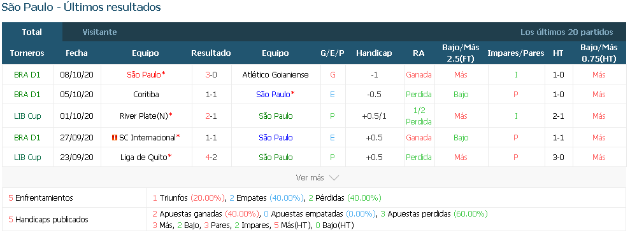Click the 4-2 score of Liga de Quito match

(211, 158)
